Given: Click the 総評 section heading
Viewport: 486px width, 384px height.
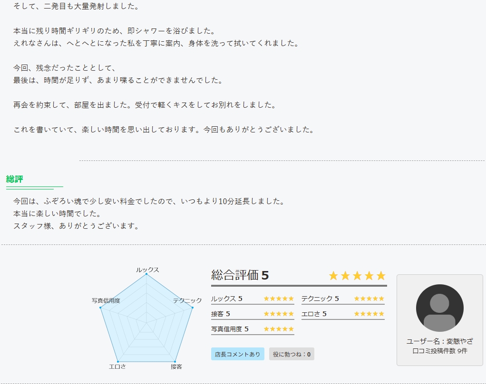Looking at the screenshot, I should 15,179.
